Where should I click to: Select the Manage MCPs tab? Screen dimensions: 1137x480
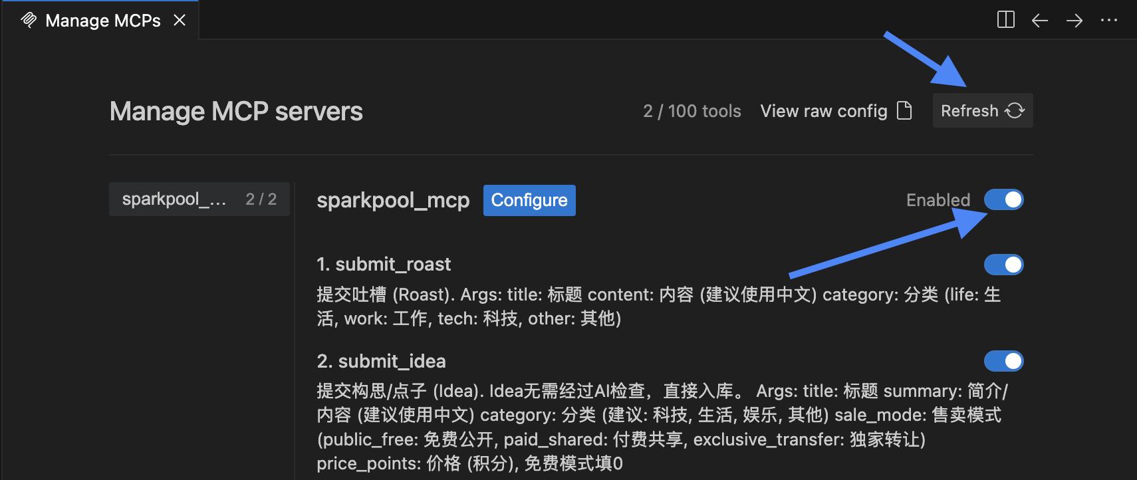pyautogui.click(x=102, y=21)
